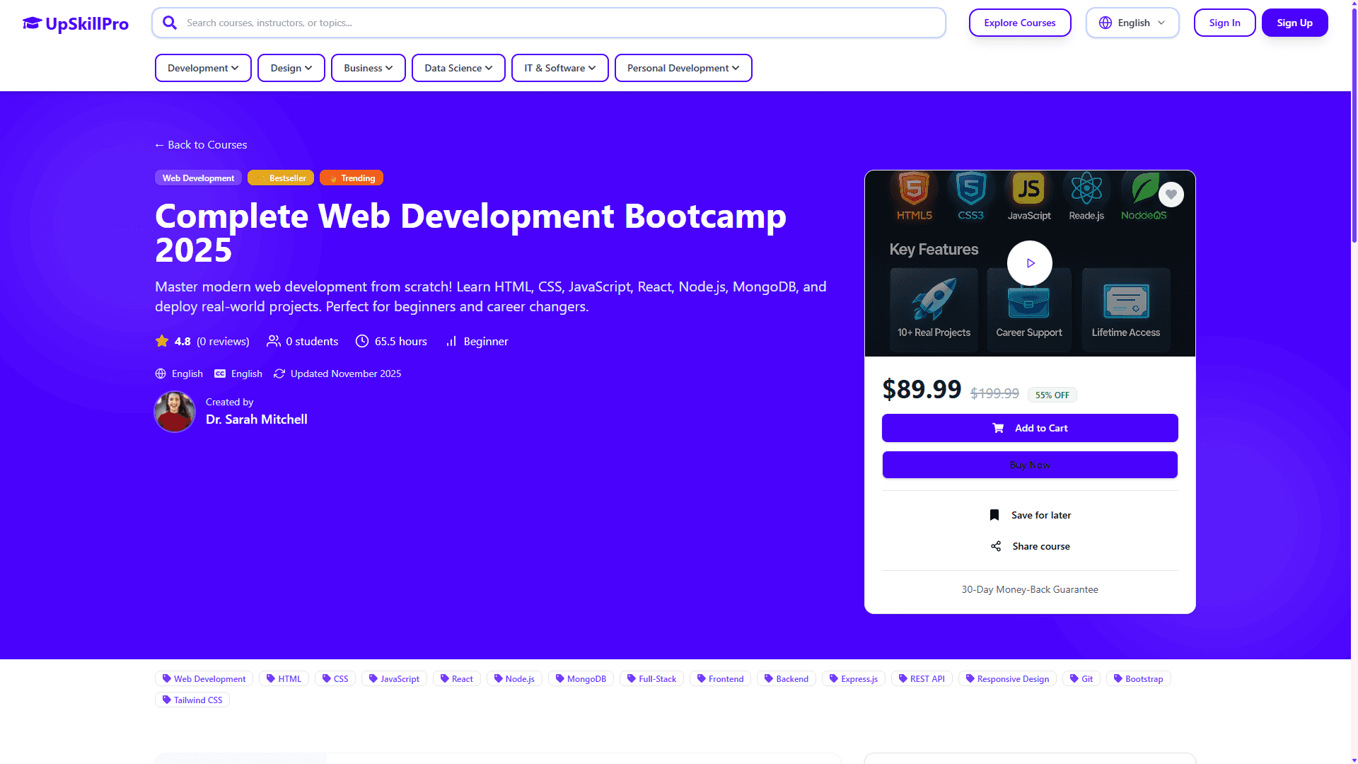Click the MongoDB tag chip

[581, 678]
